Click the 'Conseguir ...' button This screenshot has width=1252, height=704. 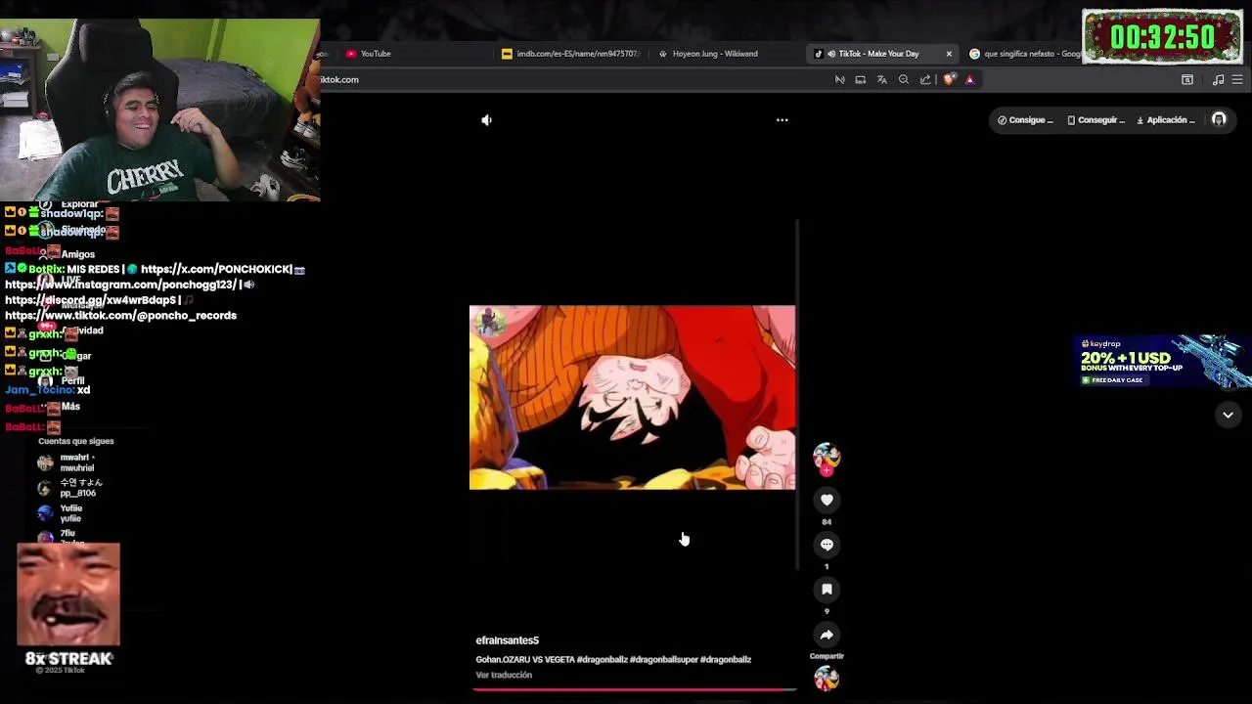(1095, 120)
